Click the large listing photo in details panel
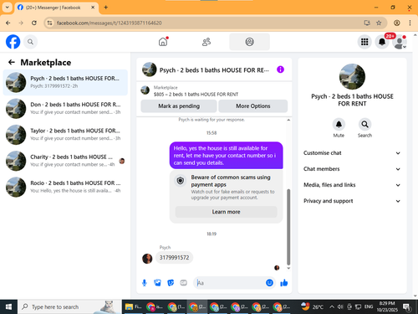 [x=352, y=77]
